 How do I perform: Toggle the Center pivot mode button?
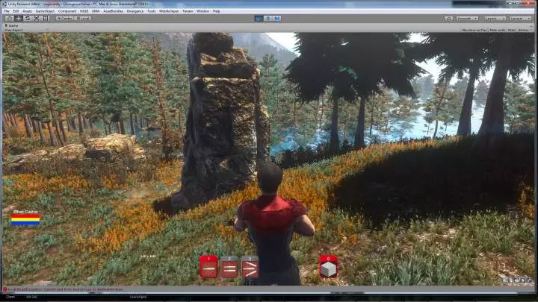pos(65,18)
